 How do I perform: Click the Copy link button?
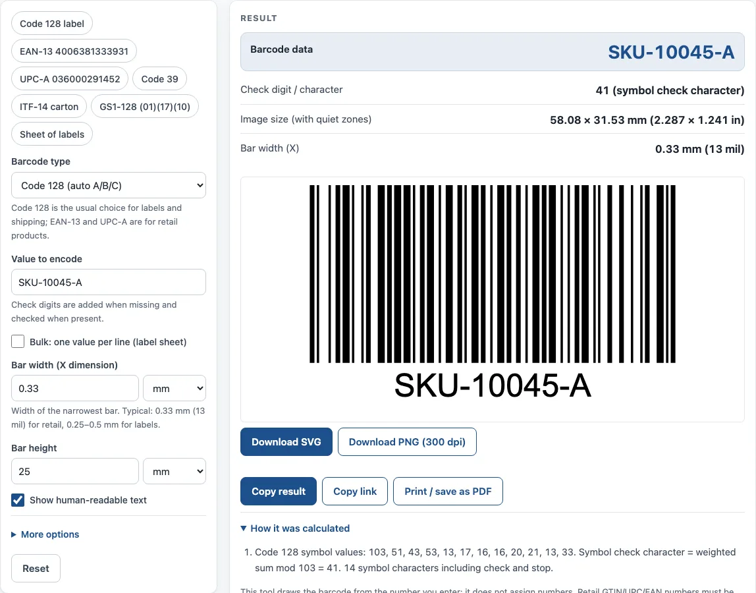coord(355,491)
